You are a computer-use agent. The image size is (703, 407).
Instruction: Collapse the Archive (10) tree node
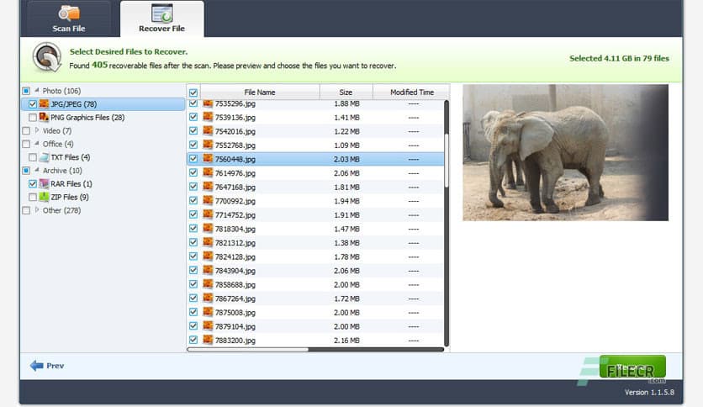coord(37,171)
